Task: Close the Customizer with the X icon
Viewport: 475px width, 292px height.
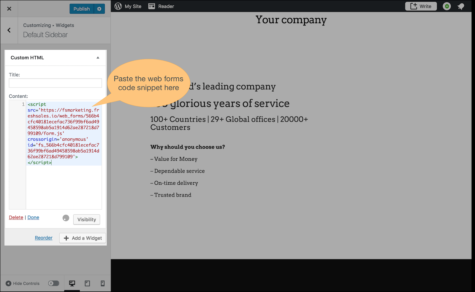Action: click(9, 9)
